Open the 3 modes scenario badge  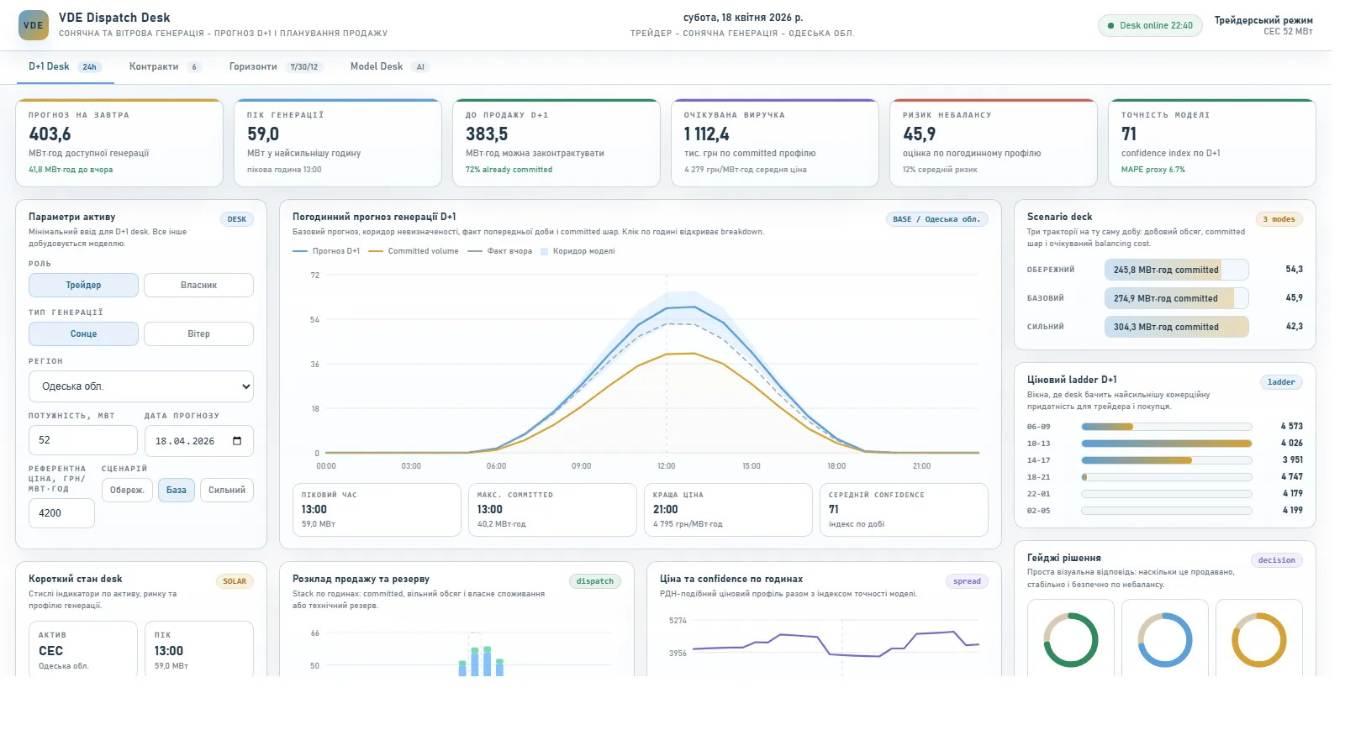(x=1279, y=219)
